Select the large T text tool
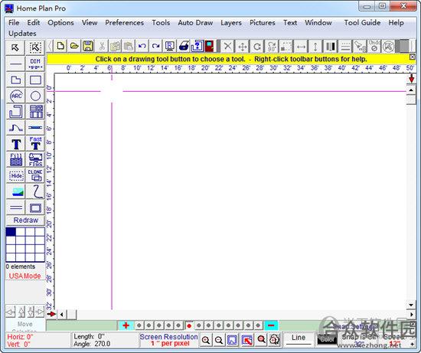The image size is (421, 353). coord(15,144)
